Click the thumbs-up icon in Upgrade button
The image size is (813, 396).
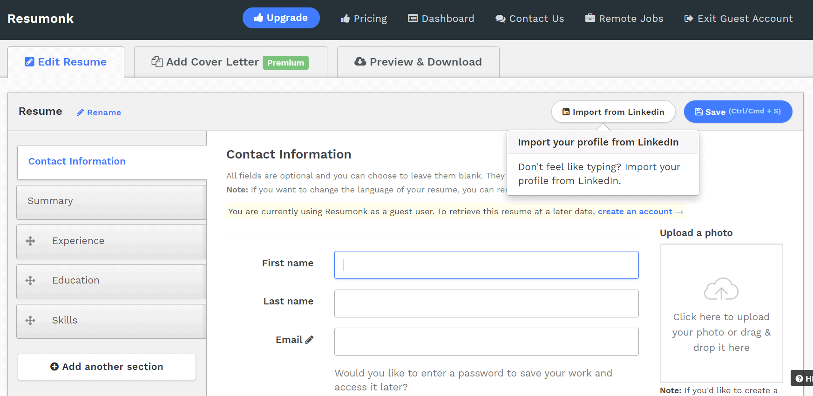258,18
